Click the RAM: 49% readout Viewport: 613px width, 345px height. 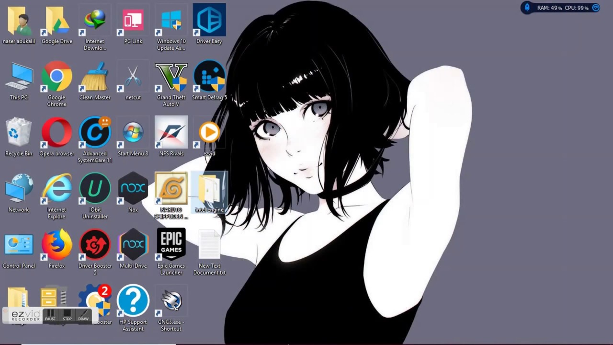pyautogui.click(x=550, y=8)
